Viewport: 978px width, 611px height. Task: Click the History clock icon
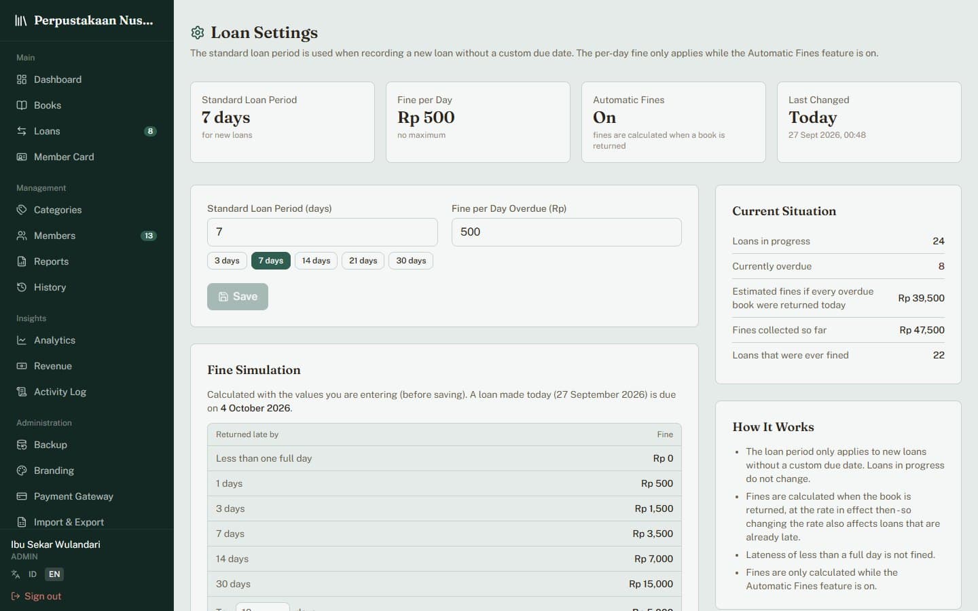[x=22, y=287]
